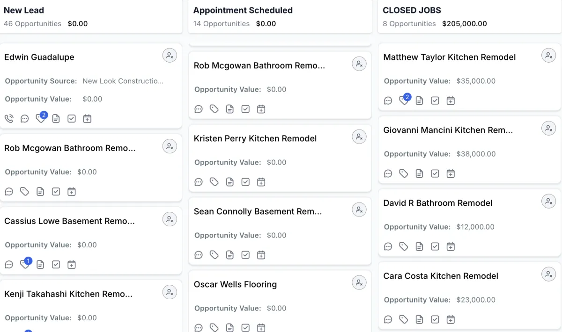Open calendar appointment icon on David R Bathroom Remodel
The image size is (562, 332).
[451, 246]
